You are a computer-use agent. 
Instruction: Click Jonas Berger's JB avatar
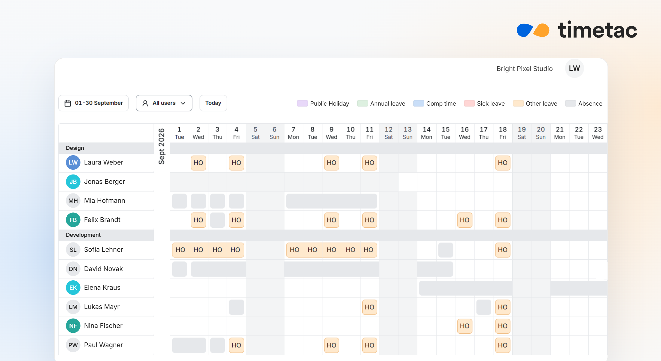[x=73, y=182]
